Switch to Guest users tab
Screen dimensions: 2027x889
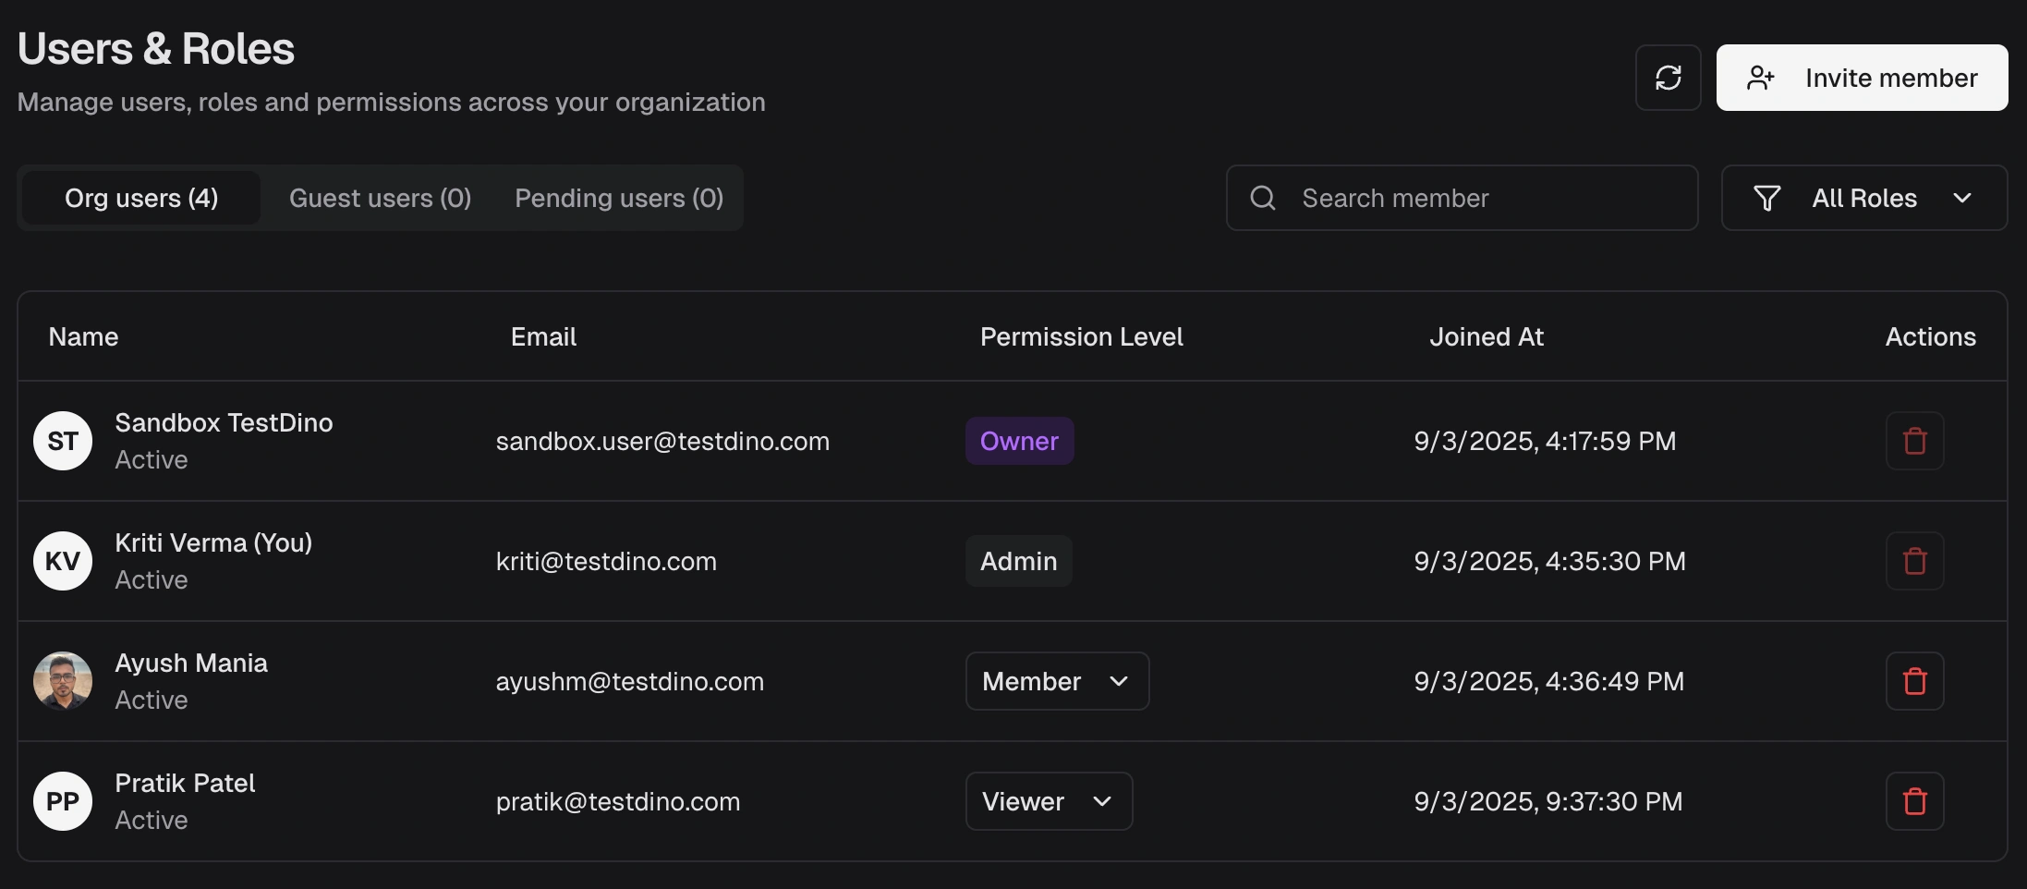[380, 198]
